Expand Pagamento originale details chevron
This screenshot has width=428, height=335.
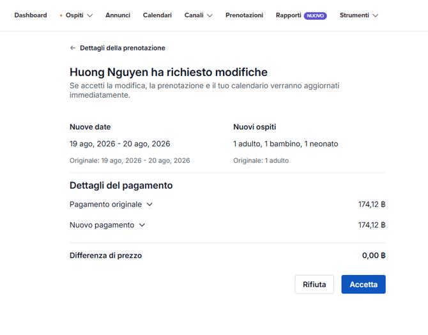click(150, 205)
